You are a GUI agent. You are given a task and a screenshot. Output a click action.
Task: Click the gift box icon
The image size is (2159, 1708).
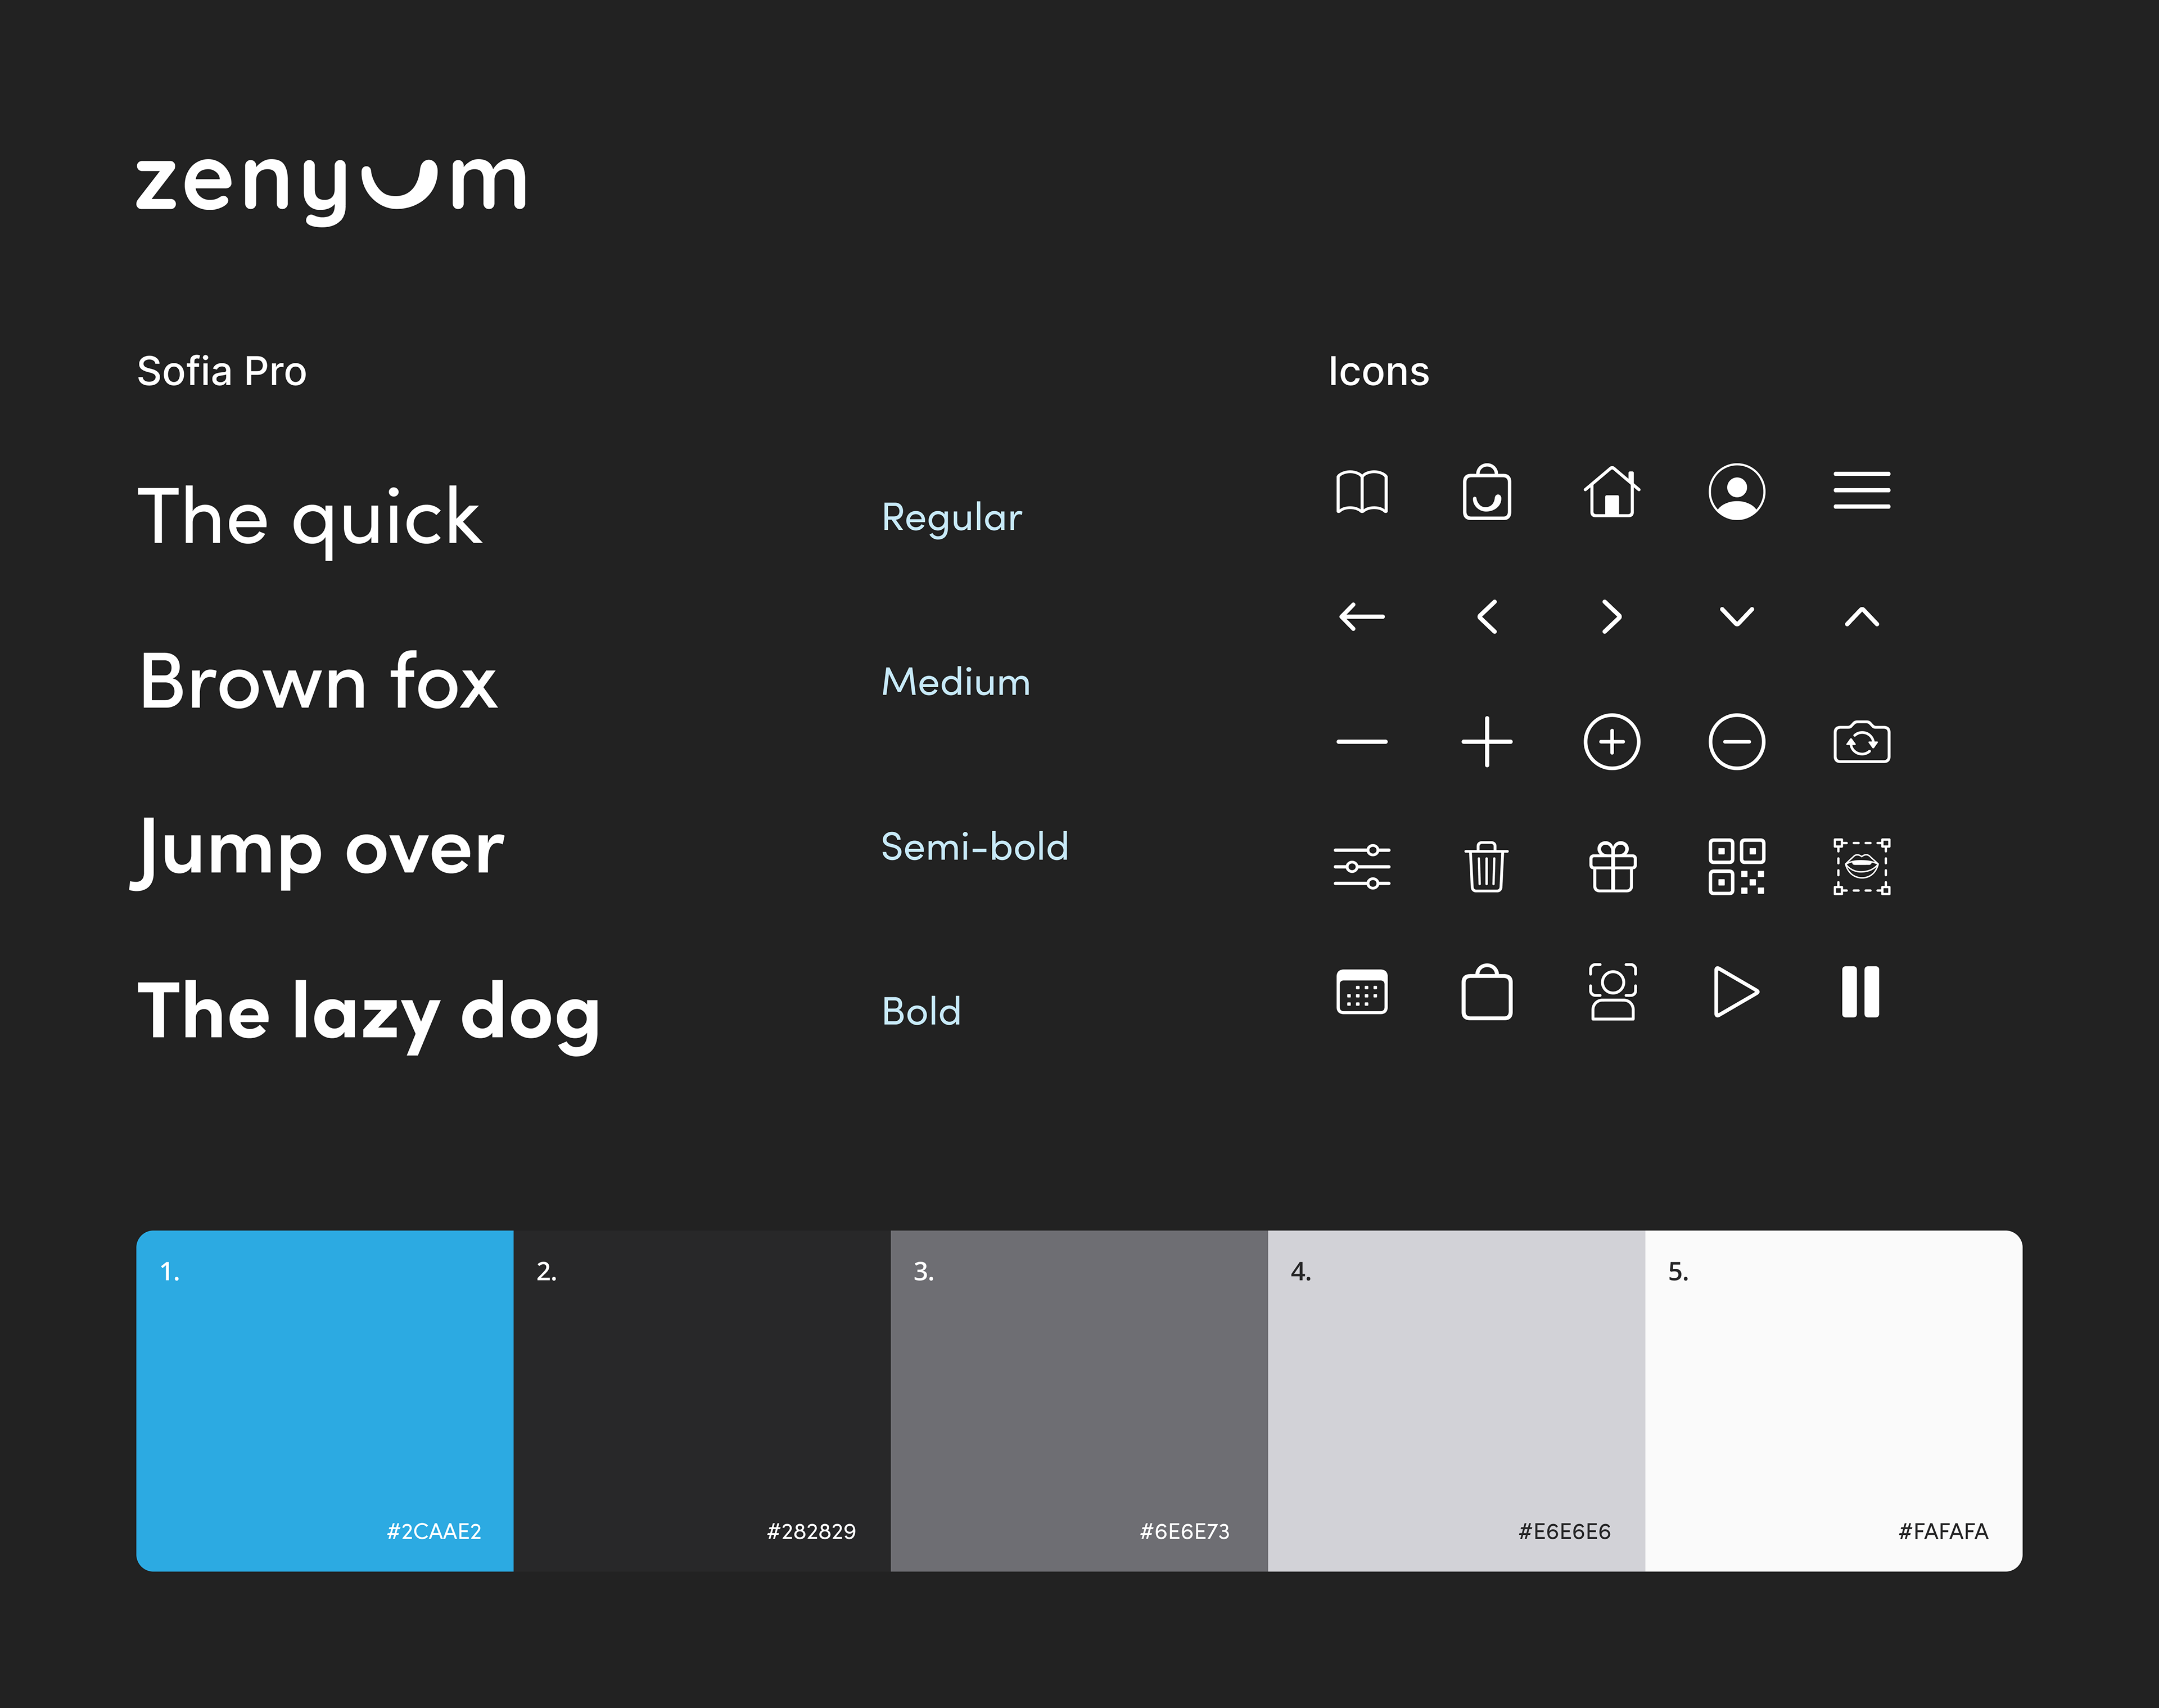click(1613, 867)
